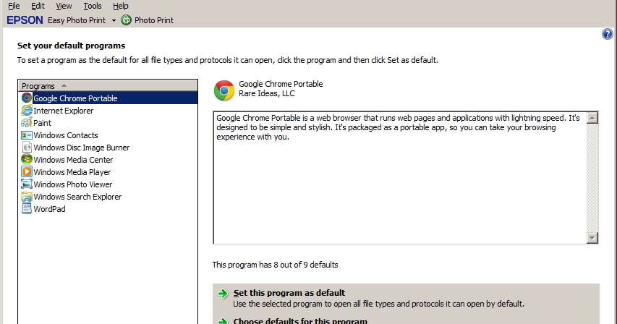Select Windows Search Explorer entry
Screen dimensions: 617x324
pos(77,197)
